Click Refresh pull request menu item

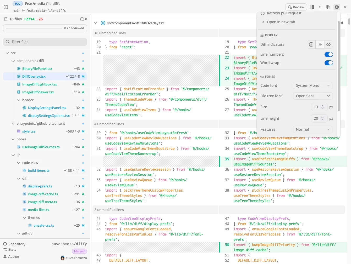point(284,13)
